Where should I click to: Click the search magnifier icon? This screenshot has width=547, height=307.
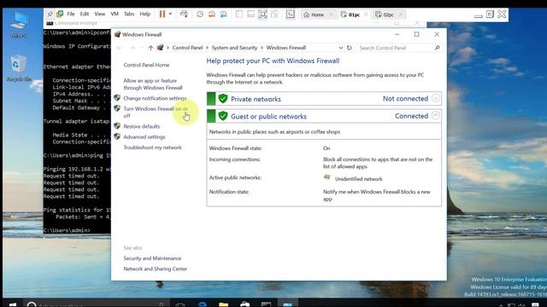pos(437,48)
